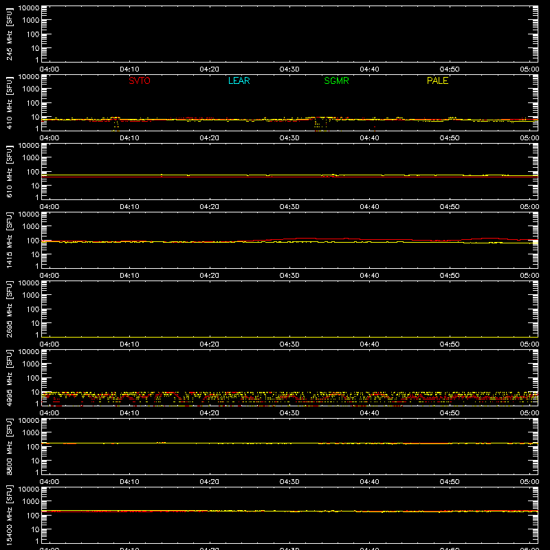
Task: Click 04:20 time label under 410 MHz panel
Action: pos(210,138)
